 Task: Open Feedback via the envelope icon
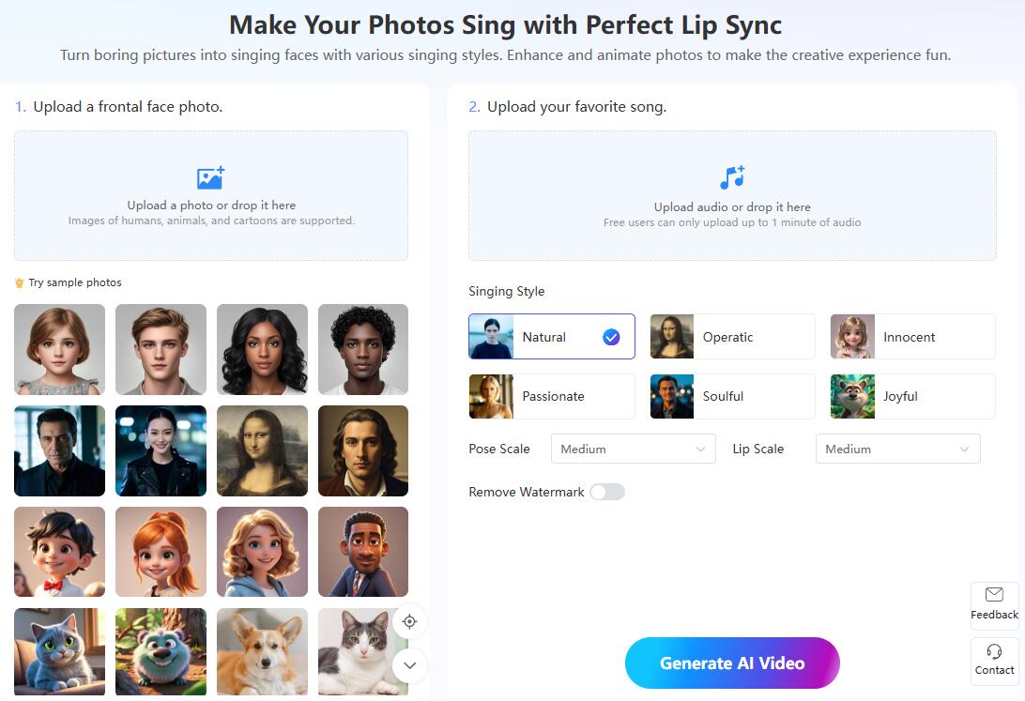coord(994,595)
